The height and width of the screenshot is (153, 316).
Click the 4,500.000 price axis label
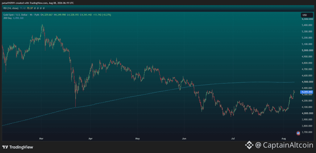[x=307, y=82]
